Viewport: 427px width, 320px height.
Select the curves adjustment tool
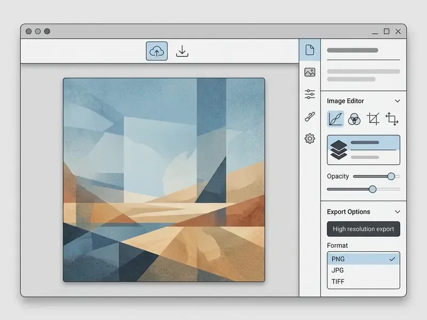[336, 119]
